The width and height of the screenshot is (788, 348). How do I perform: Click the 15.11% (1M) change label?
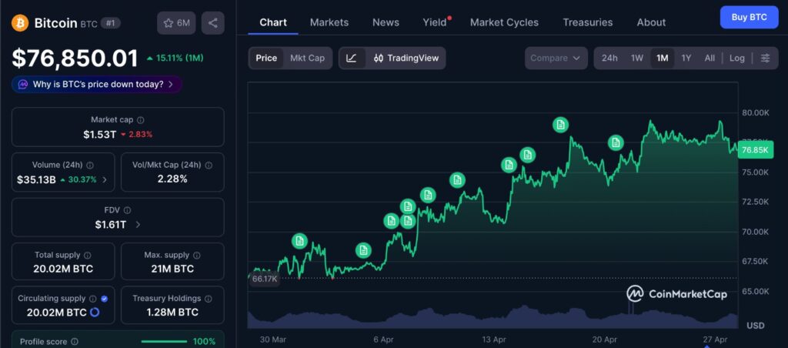point(175,59)
